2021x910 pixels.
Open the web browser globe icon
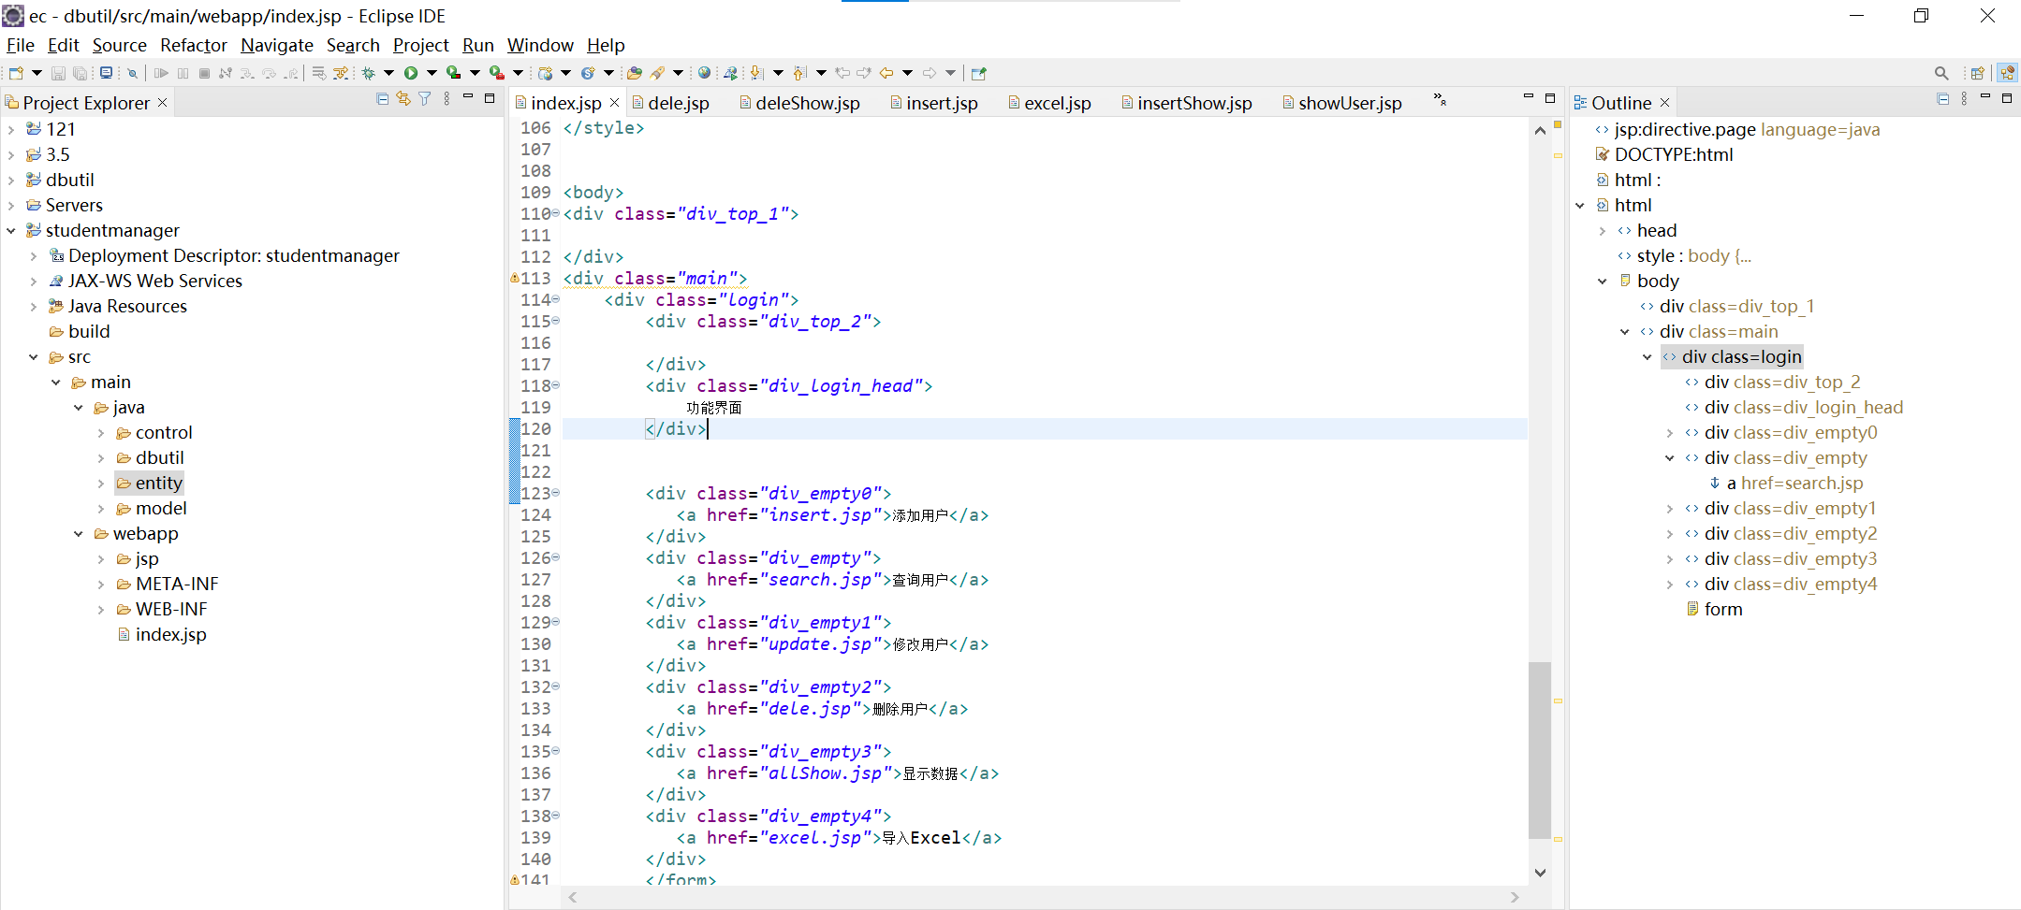point(705,73)
